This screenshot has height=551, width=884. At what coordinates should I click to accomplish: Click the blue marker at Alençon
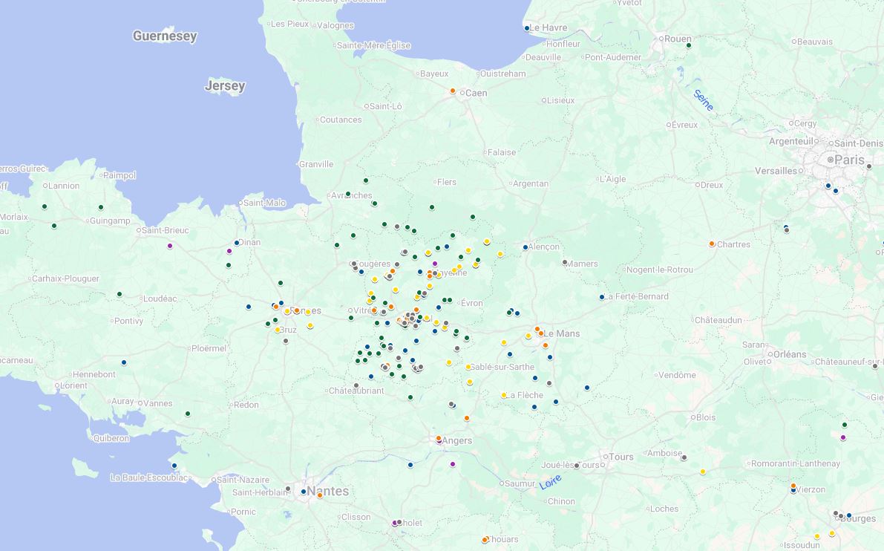click(x=525, y=247)
